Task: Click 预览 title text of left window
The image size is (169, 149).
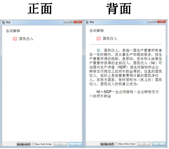Action: [x=8, y=22]
